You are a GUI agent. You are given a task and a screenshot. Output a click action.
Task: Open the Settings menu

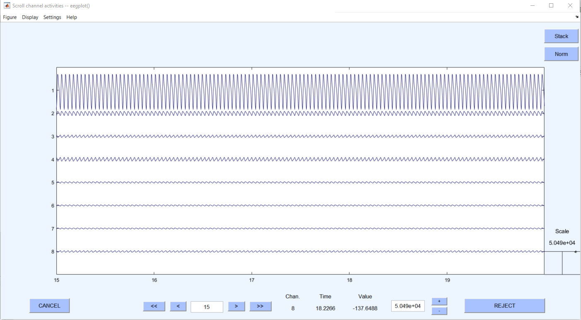click(52, 17)
